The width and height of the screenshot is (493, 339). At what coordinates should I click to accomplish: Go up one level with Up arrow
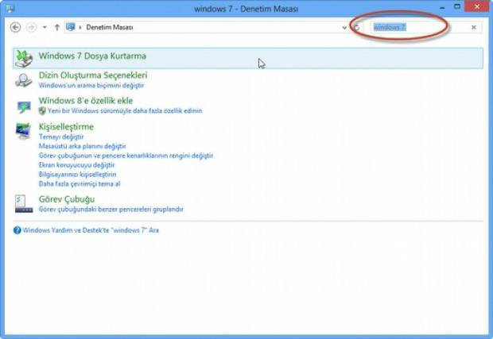click(57, 27)
